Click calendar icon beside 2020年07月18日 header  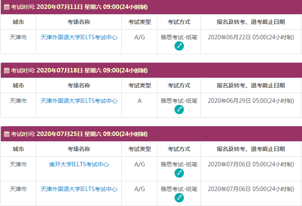(x=7, y=70)
